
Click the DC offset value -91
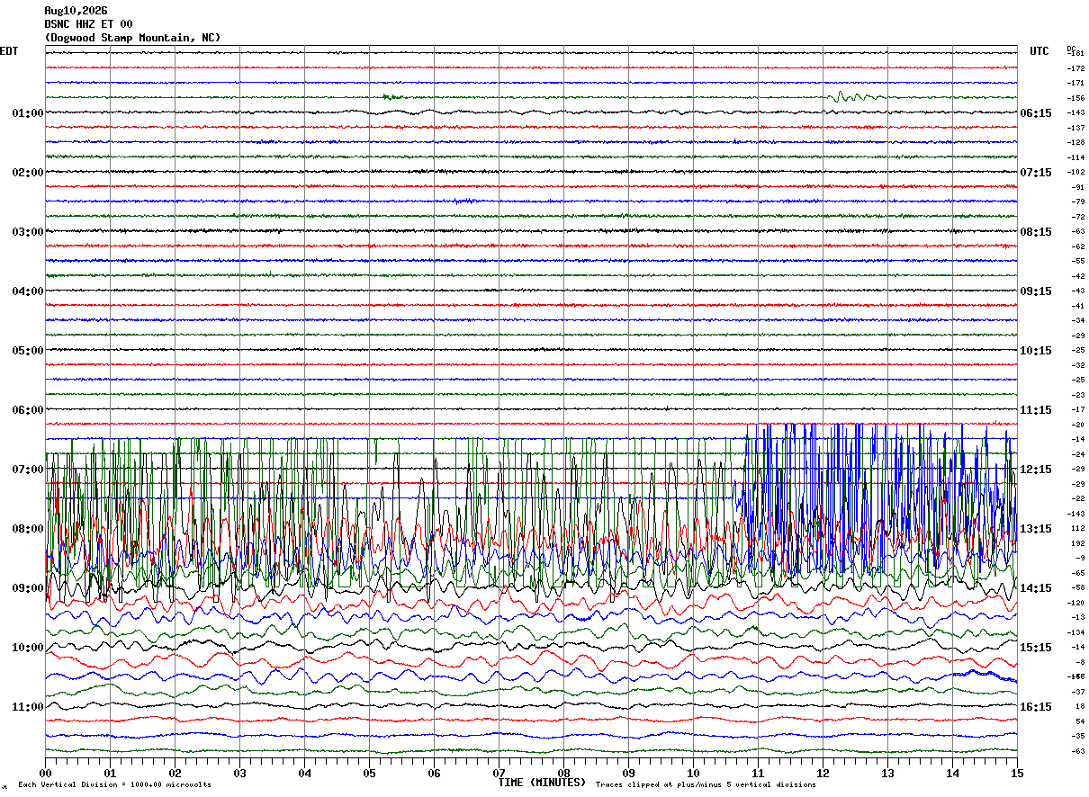click(x=1077, y=187)
